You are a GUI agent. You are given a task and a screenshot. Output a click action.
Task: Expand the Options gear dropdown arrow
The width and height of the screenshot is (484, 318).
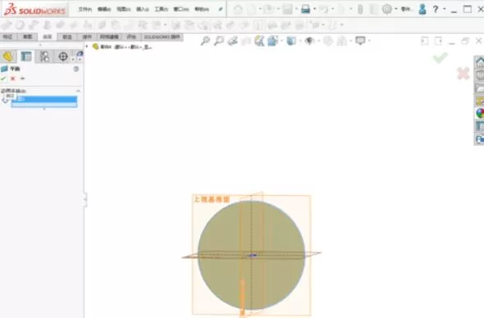tap(396, 9)
